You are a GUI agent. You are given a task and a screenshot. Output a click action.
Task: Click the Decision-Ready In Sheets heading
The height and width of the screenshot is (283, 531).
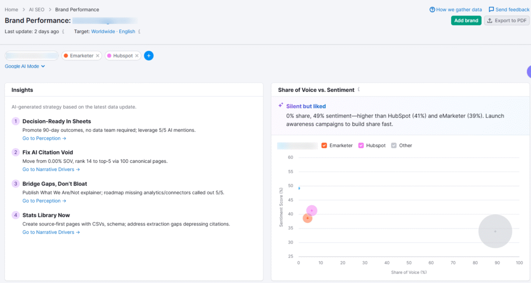(57, 121)
